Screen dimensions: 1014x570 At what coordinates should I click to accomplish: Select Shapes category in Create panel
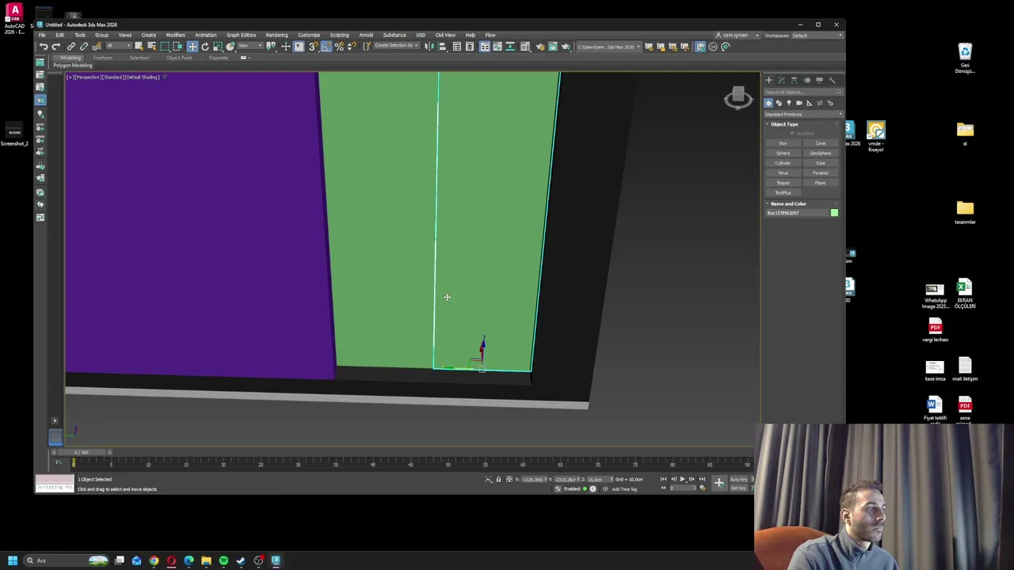tap(779, 103)
